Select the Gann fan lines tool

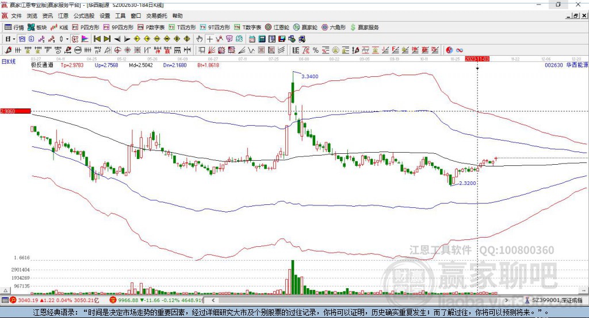click(x=212, y=50)
